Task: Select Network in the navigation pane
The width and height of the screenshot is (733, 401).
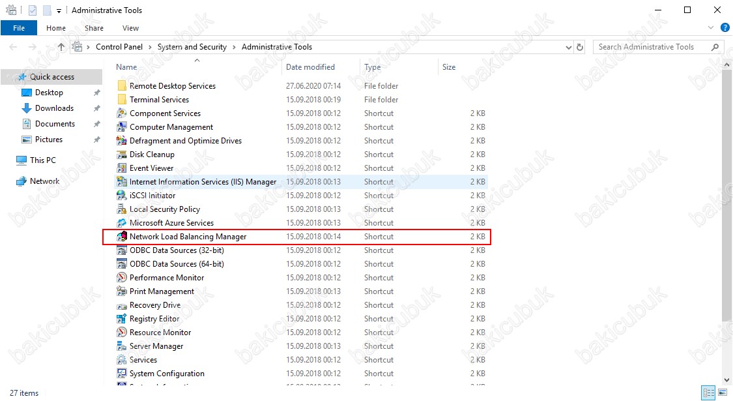Action: point(44,181)
